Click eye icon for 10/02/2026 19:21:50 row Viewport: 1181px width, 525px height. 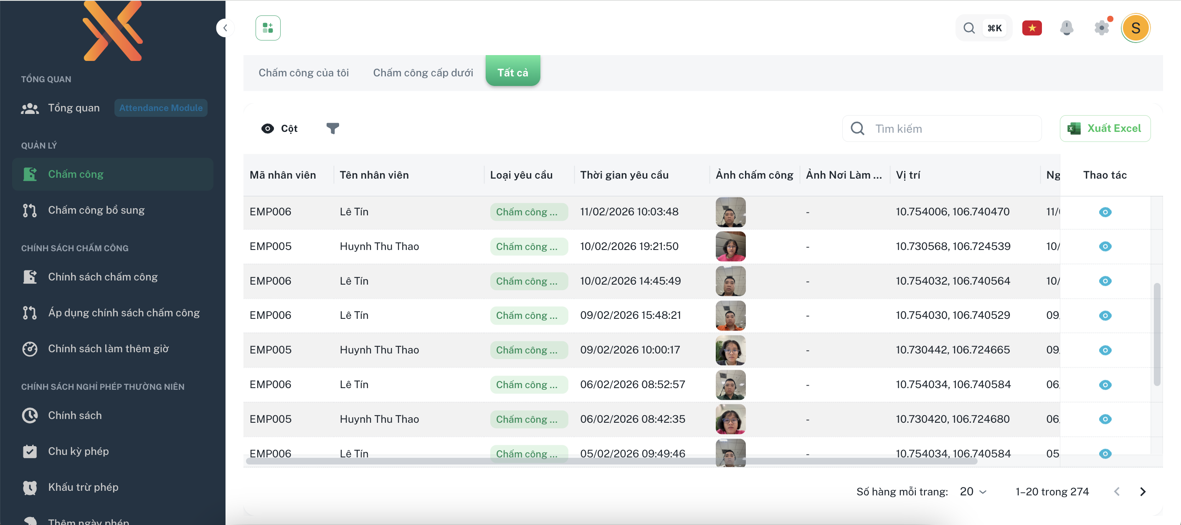point(1105,247)
